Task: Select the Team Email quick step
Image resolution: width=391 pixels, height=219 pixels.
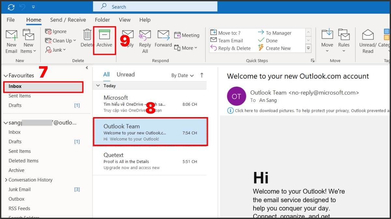Action: pyautogui.click(x=227, y=41)
